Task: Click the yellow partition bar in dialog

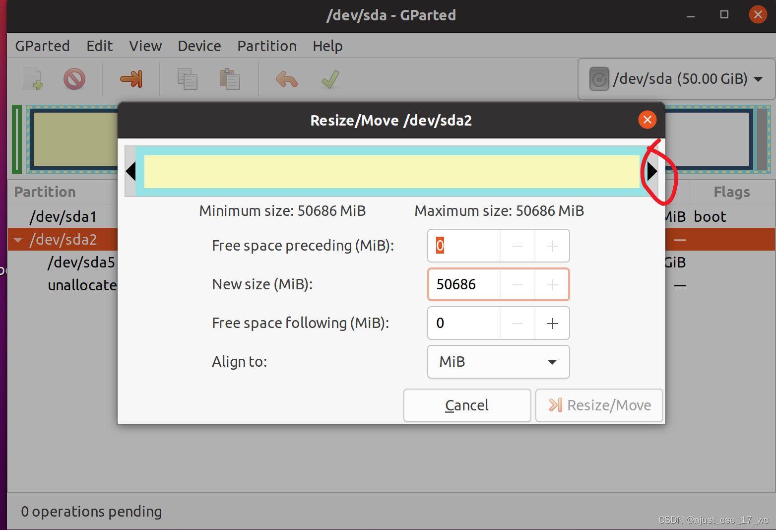Action: point(391,172)
